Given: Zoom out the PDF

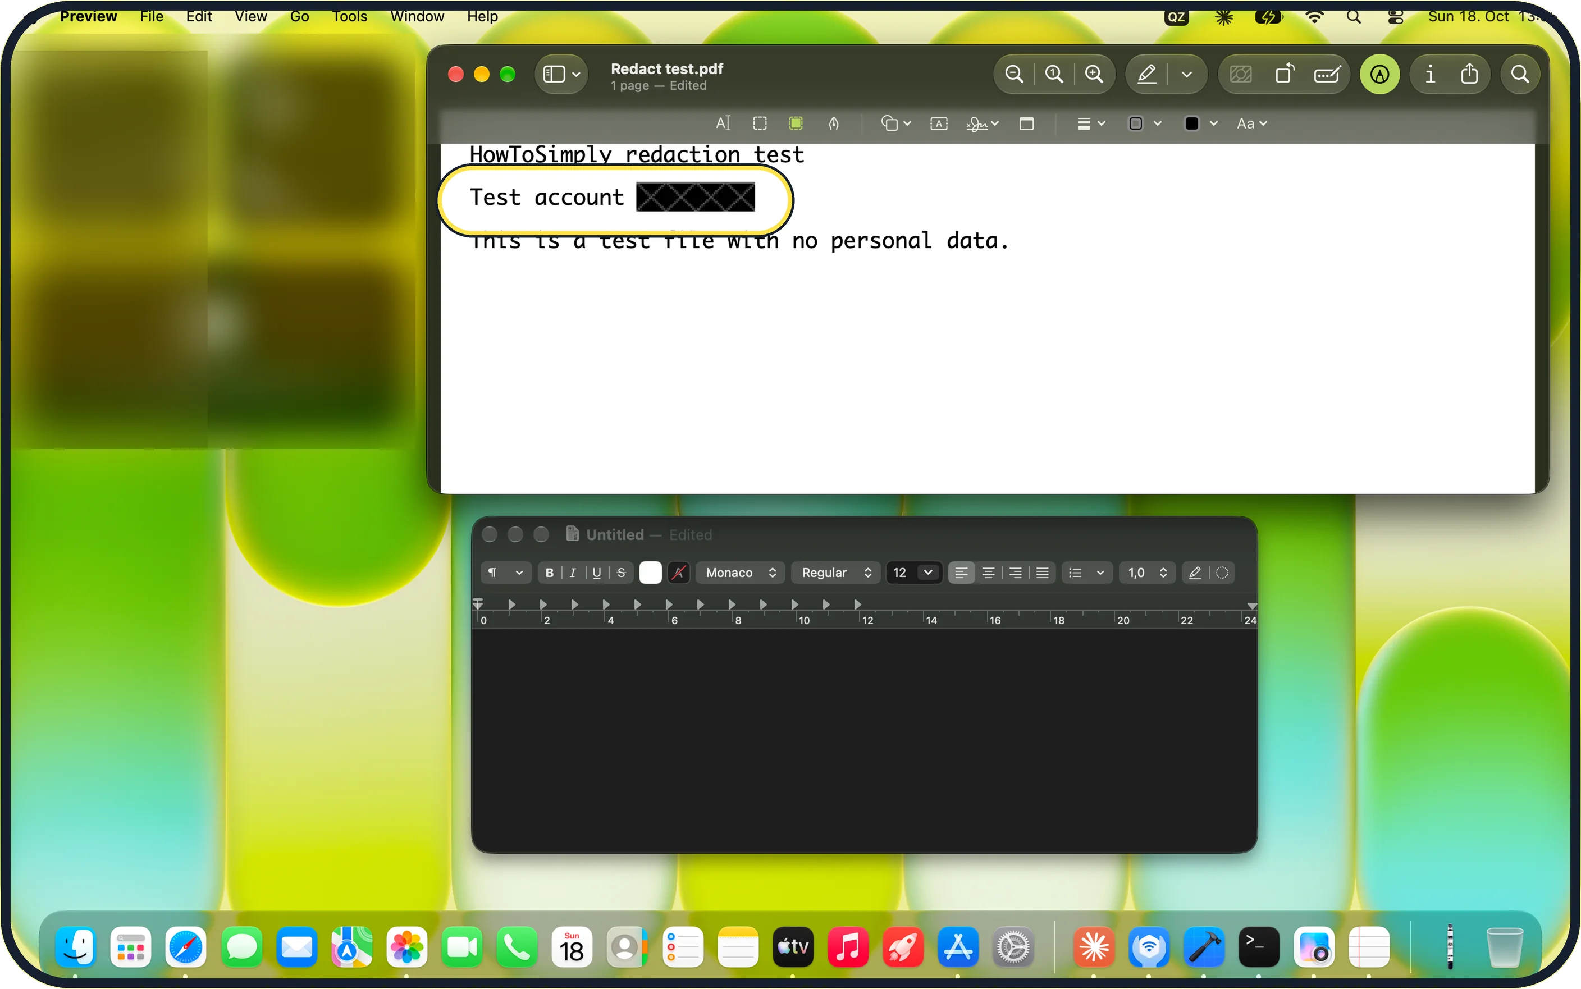Looking at the screenshot, I should 1014,75.
